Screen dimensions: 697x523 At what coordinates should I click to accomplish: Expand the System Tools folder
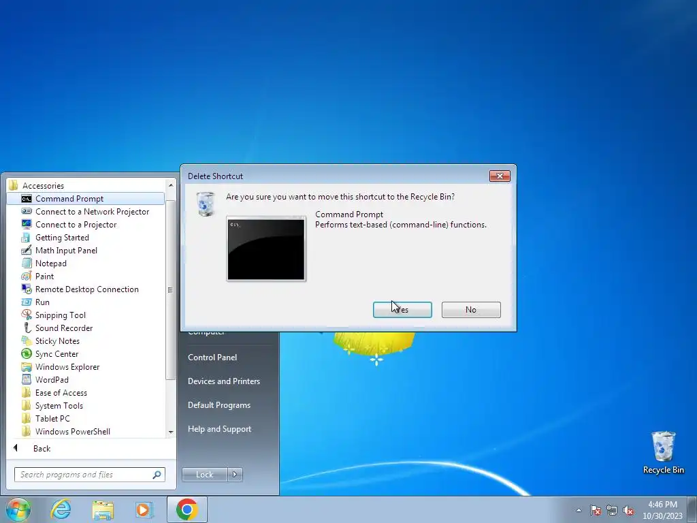coord(59,406)
